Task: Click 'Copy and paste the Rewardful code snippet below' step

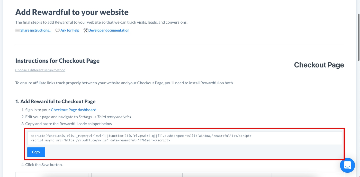Action: coord(69,124)
